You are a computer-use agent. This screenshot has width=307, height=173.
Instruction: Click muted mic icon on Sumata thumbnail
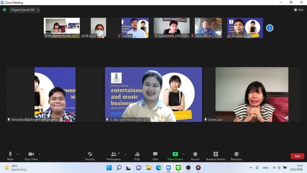(120, 36)
